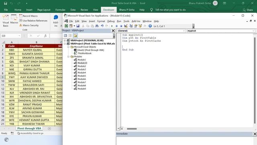
Task: Run the macro with the Run Sub play icon
Action: tap(112, 26)
